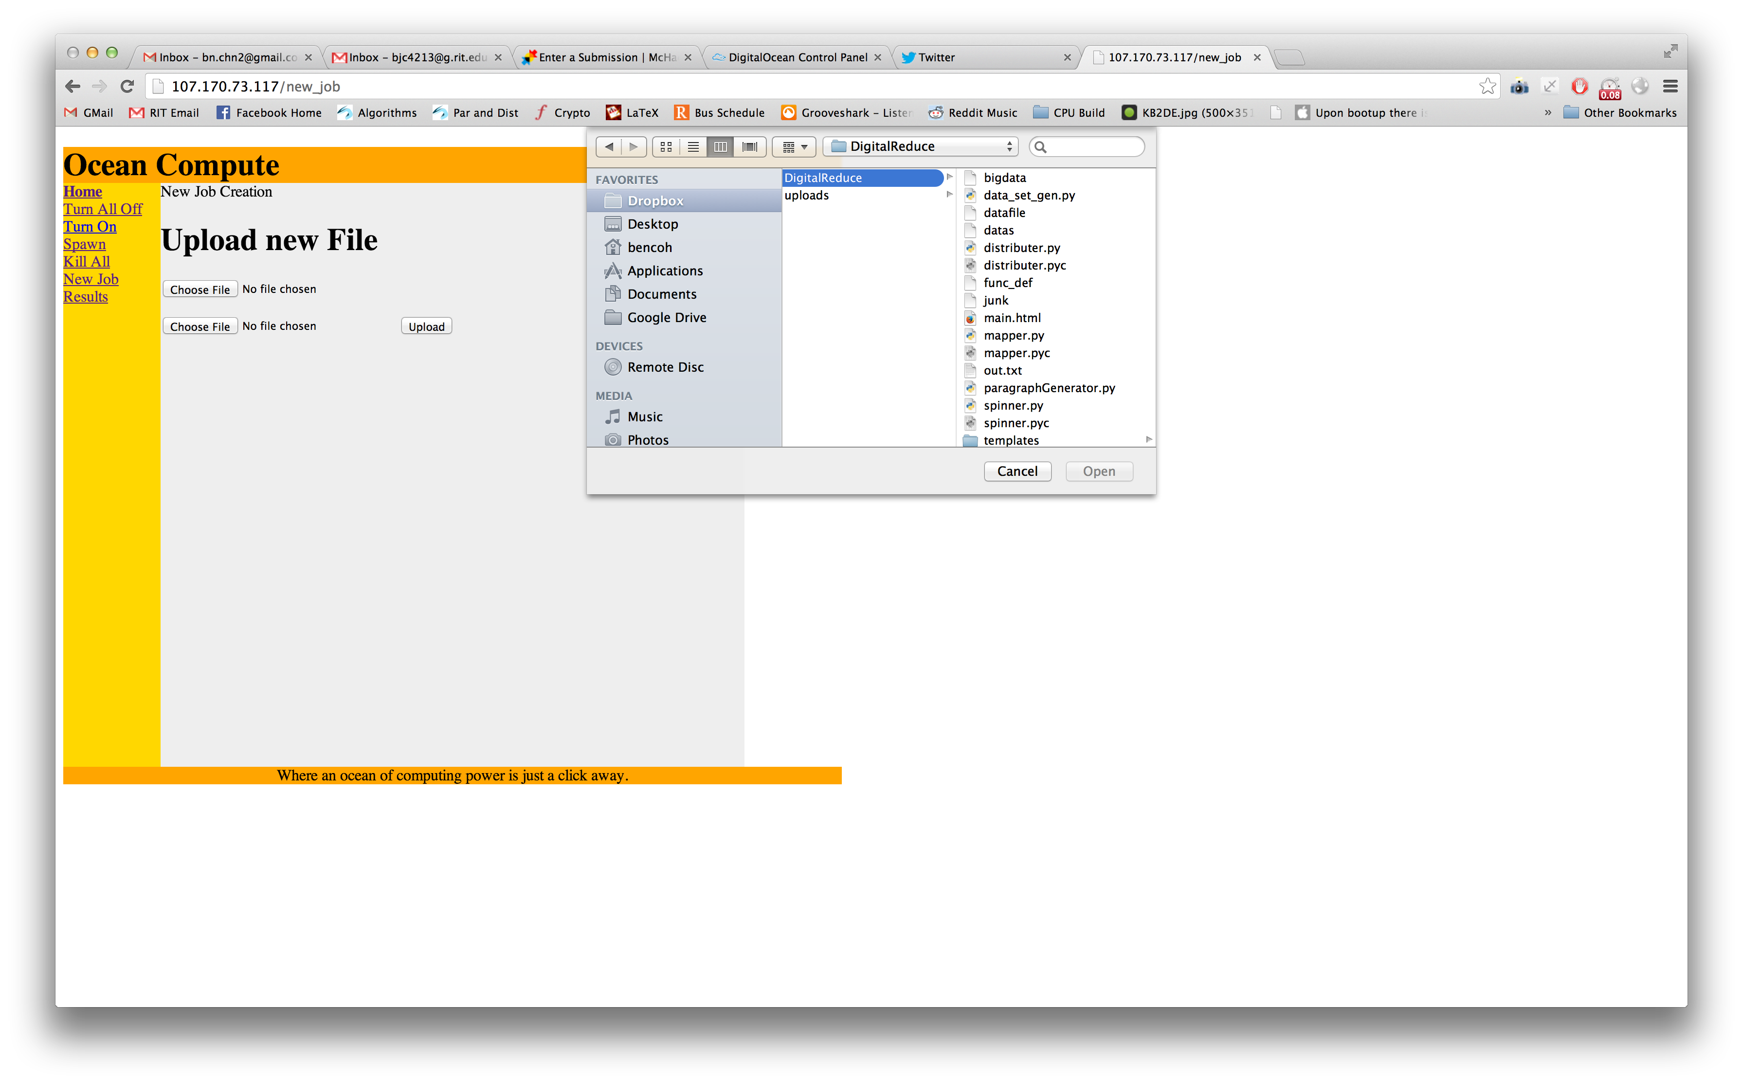Open the item arrangement dropdown
1743x1084 pixels.
(x=795, y=147)
